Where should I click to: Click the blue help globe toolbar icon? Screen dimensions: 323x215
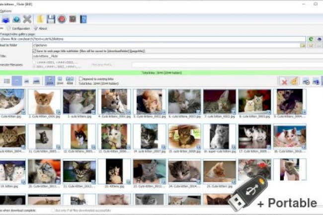[16, 19]
